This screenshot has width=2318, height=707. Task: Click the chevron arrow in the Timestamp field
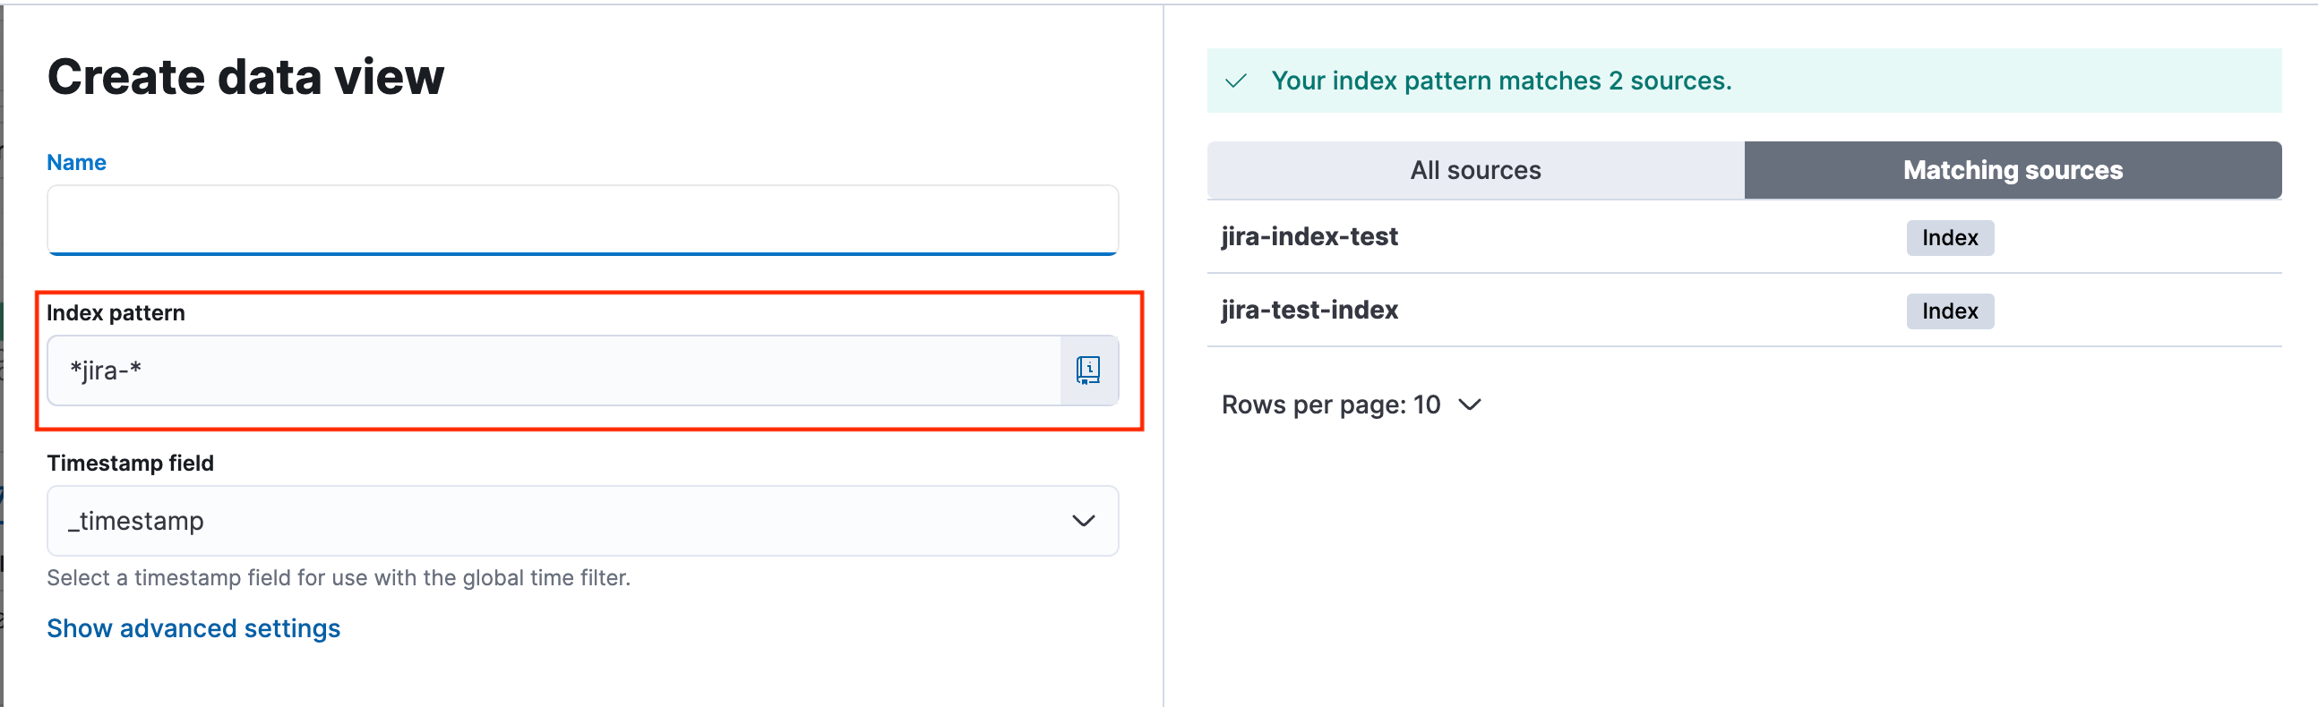coord(1084,521)
